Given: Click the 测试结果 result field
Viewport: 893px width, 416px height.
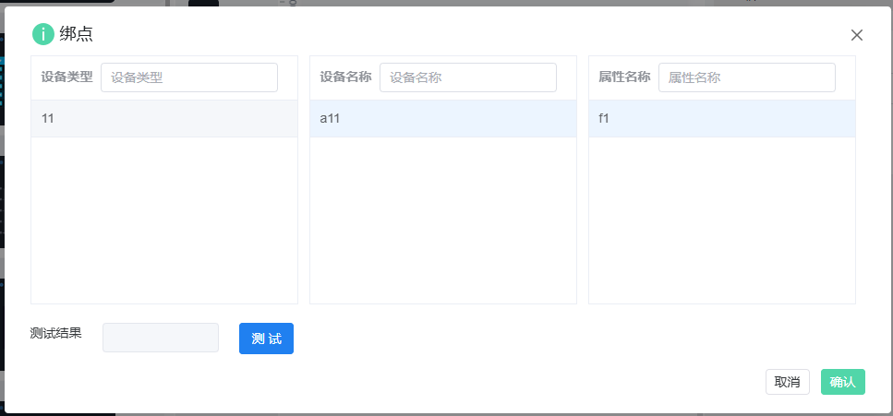Looking at the screenshot, I should 161,338.
